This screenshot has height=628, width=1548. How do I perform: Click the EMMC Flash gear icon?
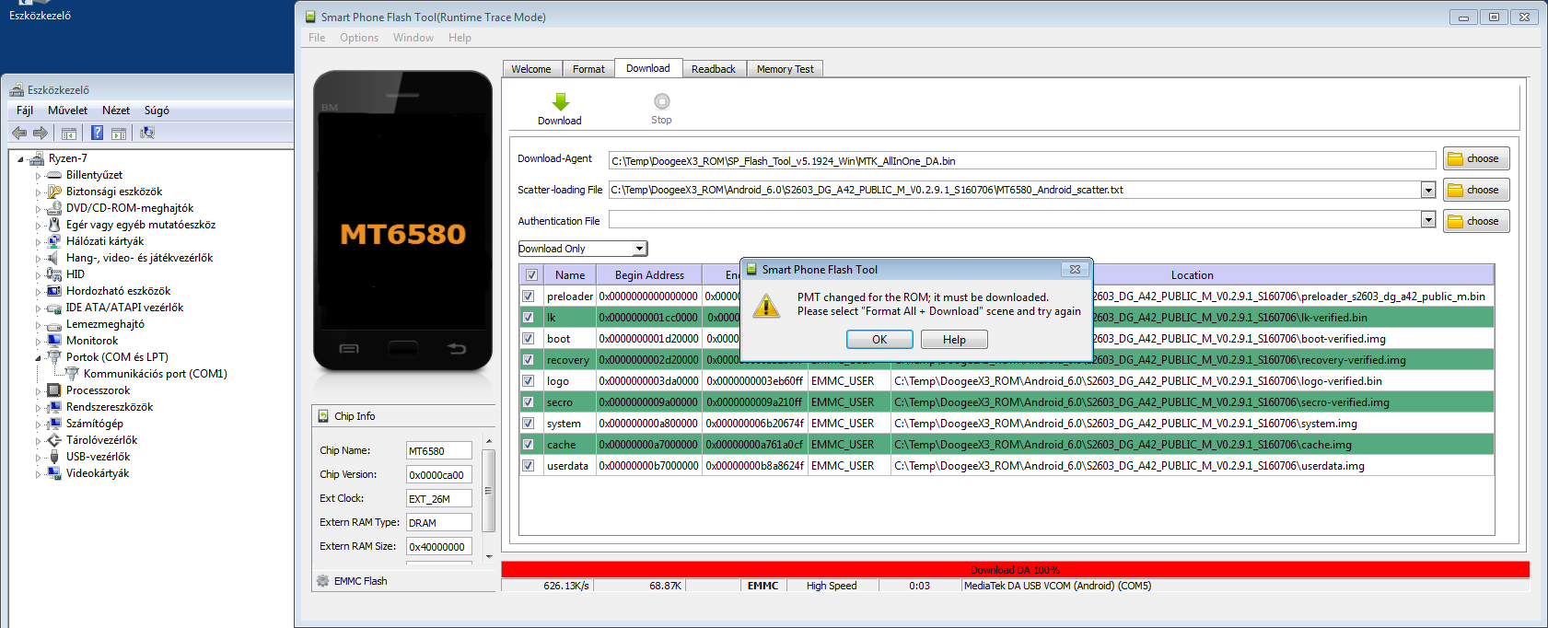tap(322, 581)
